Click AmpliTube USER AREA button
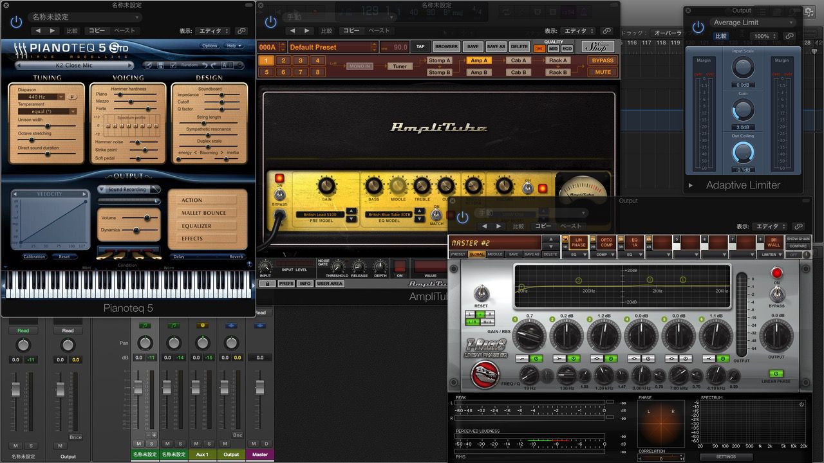 330,284
